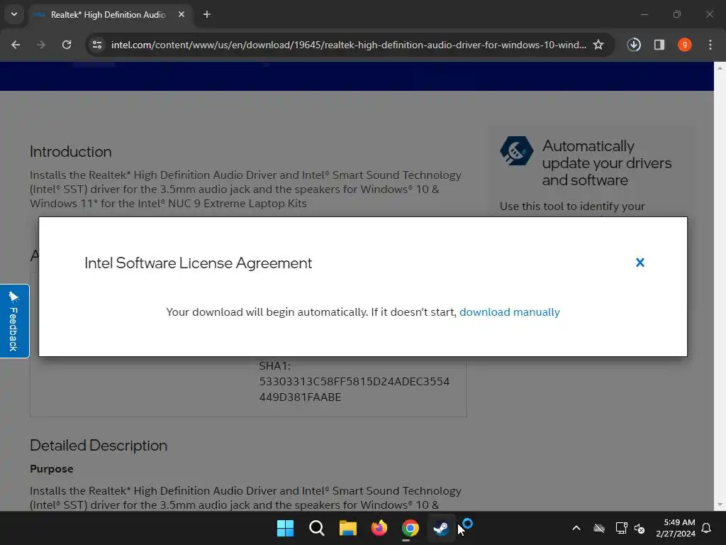
Task: Open the network tray icon
Action: pyautogui.click(x=621, y=528)
